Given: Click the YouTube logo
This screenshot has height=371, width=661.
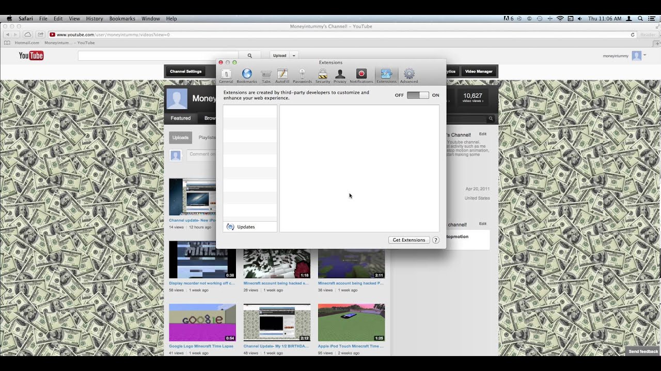Looking at the screenshot, I should [x=31, y=56].
